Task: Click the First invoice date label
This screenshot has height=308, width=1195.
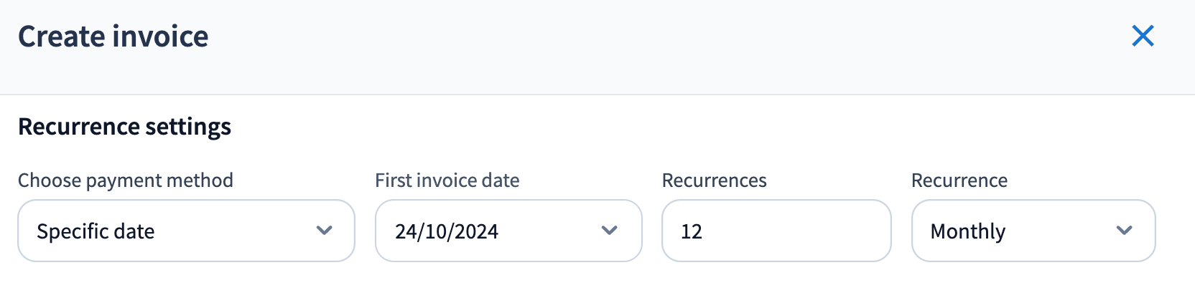Action: coord(447,181)
